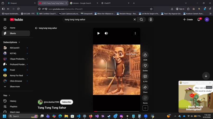Open the notifications bell
This screenshot has width=213, height=119.
tap(199, 19)
